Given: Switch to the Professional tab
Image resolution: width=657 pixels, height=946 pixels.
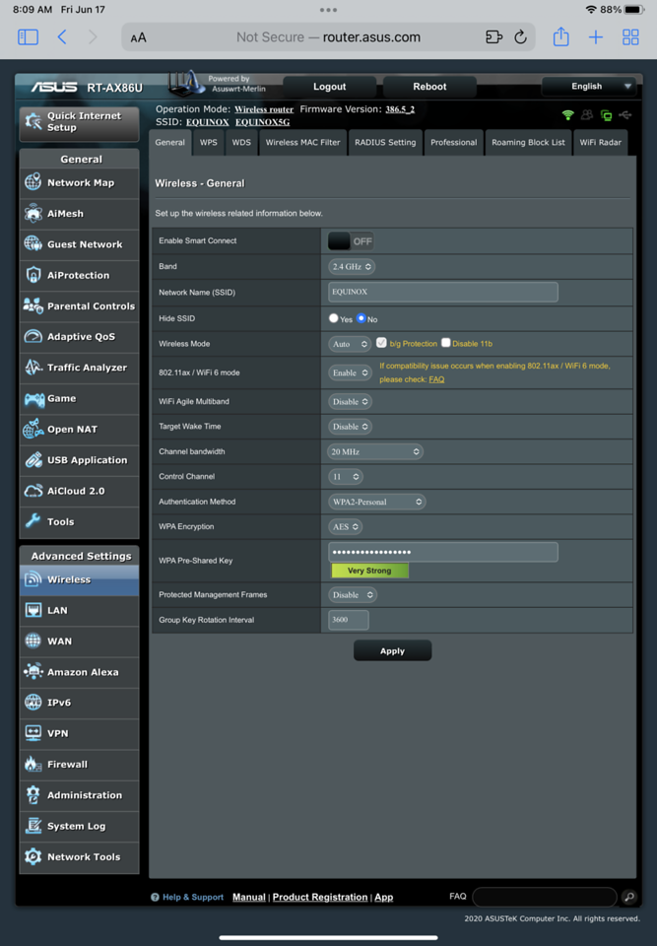Looking at the screenshot, I should (x=454, y=142).
